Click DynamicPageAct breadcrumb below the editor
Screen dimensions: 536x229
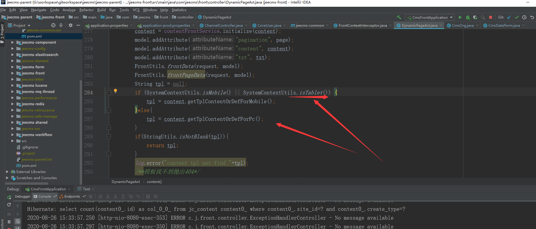[x=126, y=182]
